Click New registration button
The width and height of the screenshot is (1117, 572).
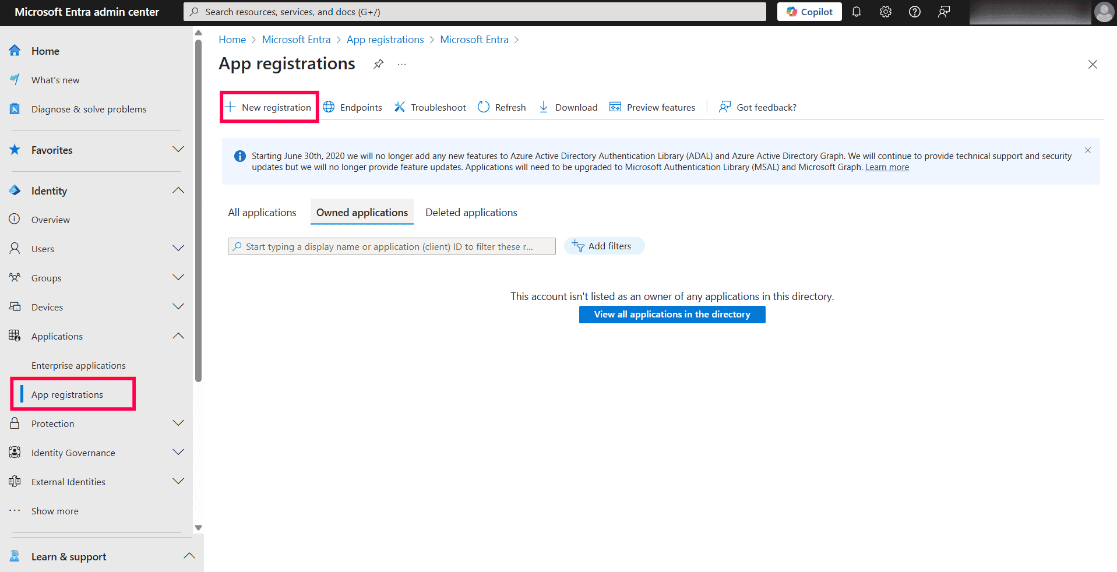pyautogui.click(x=269, y=107)
